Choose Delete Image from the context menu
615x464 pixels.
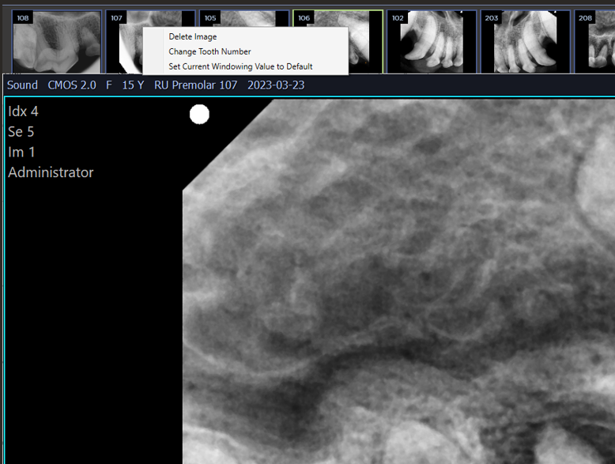[192, 36]
